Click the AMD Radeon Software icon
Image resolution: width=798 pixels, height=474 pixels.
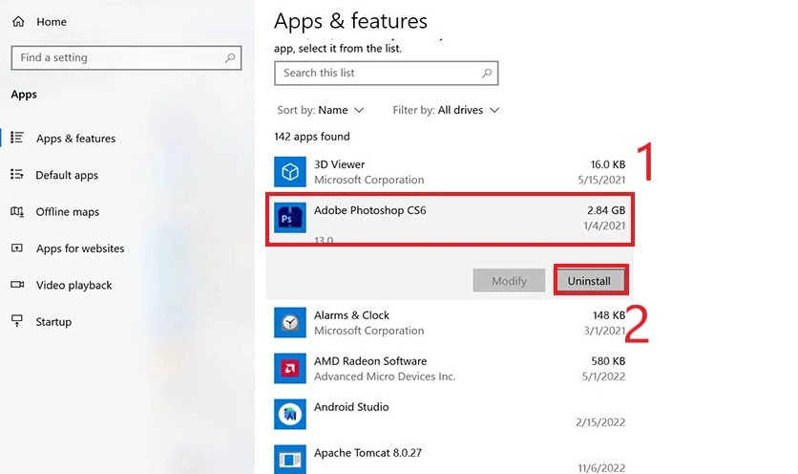[x=290, y=369]
